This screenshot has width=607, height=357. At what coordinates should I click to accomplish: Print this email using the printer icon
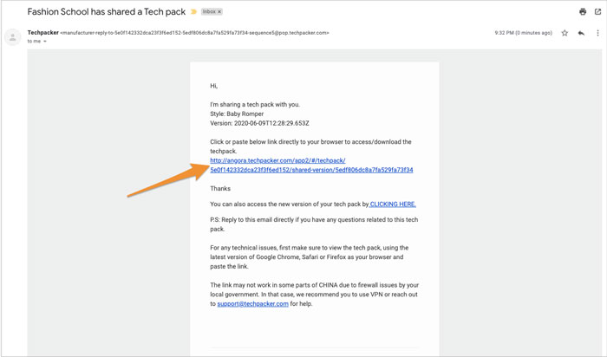(583, 12)
